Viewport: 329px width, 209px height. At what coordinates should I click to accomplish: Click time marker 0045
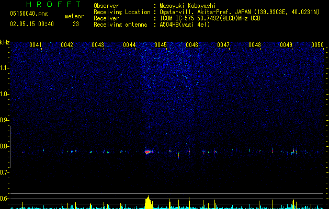(161, 45)
